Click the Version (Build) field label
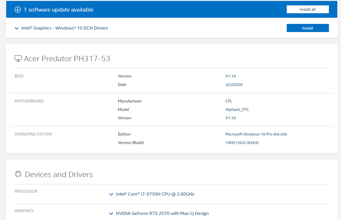341x220 pixels. [x=131, y=143]
